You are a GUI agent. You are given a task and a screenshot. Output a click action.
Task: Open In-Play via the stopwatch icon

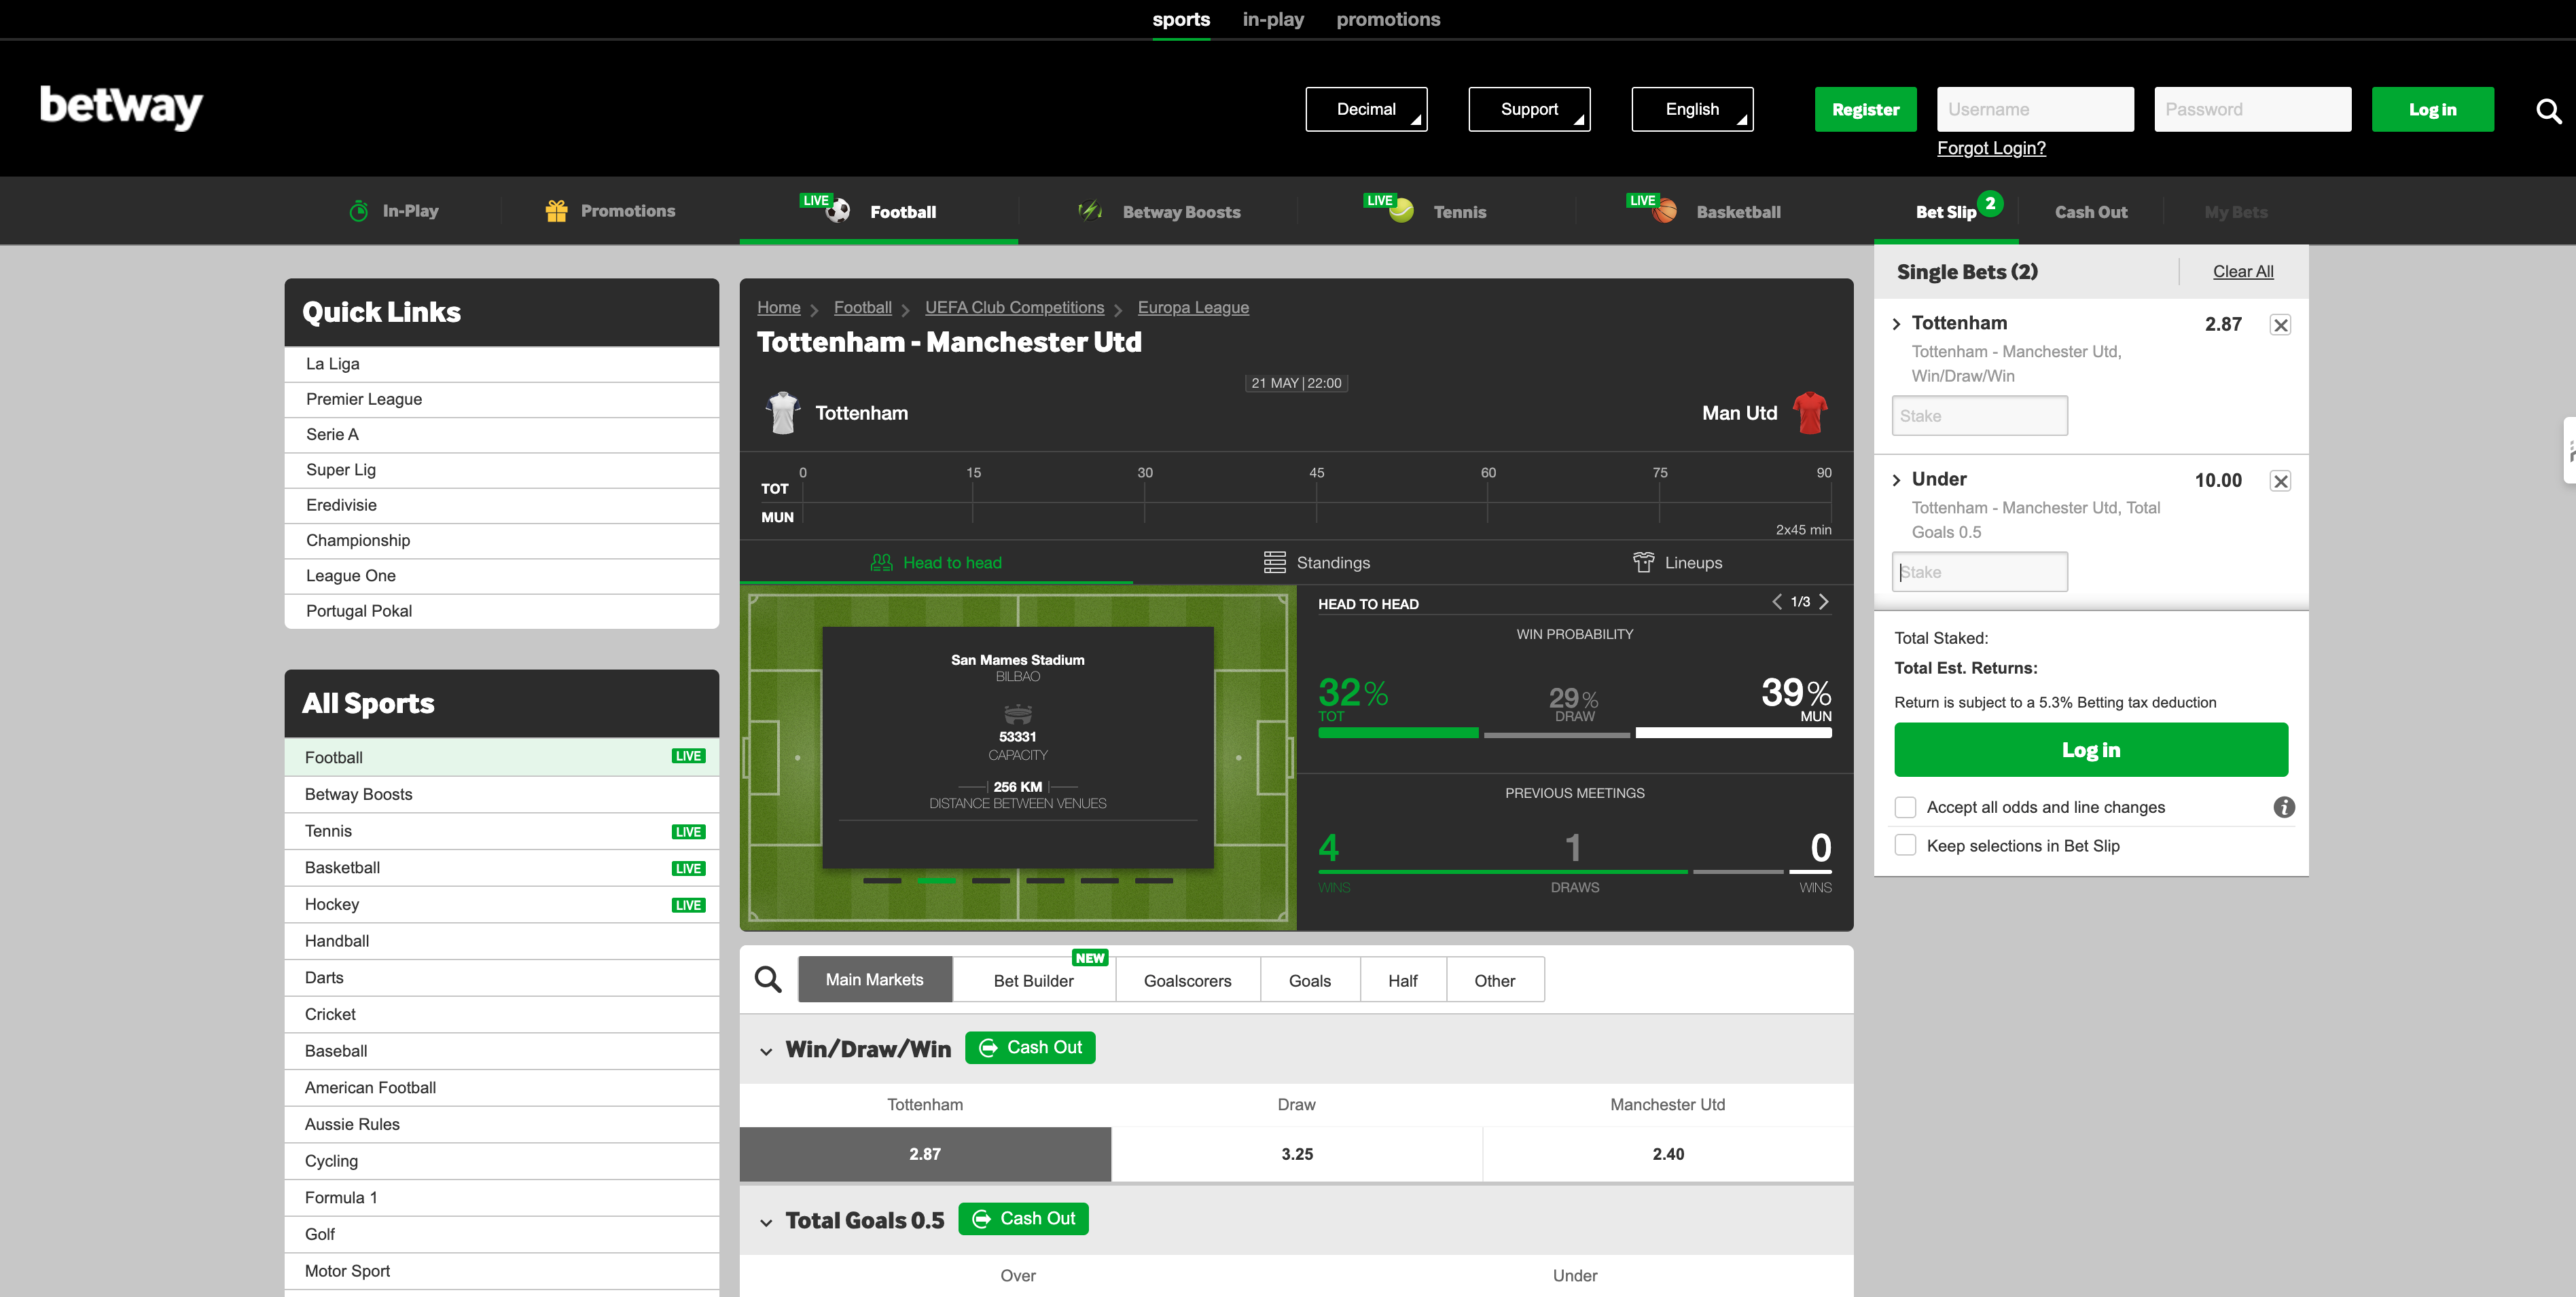coord(359,211)
